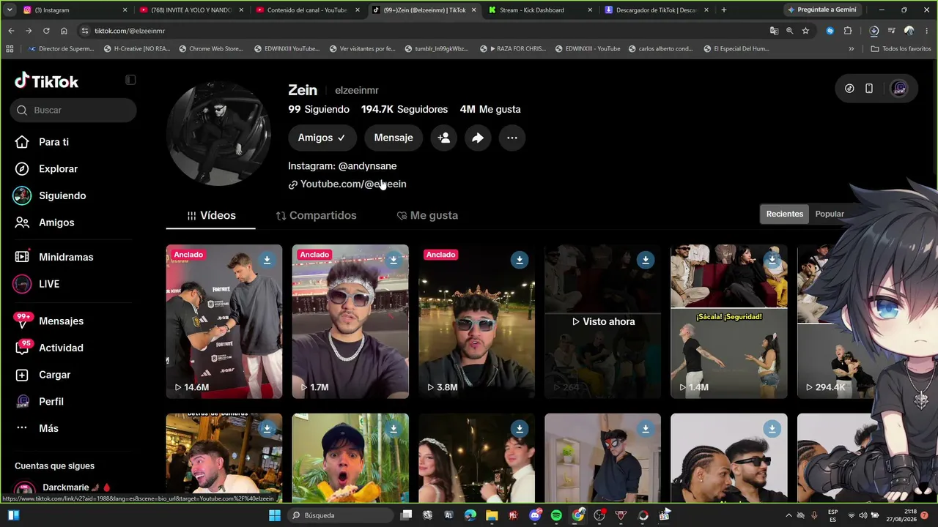Image resolution: width=938 pixels, height=527 pixels.
Task: Open the coin icon at top right
Action: pyautogui.click(x=849, y=89)
